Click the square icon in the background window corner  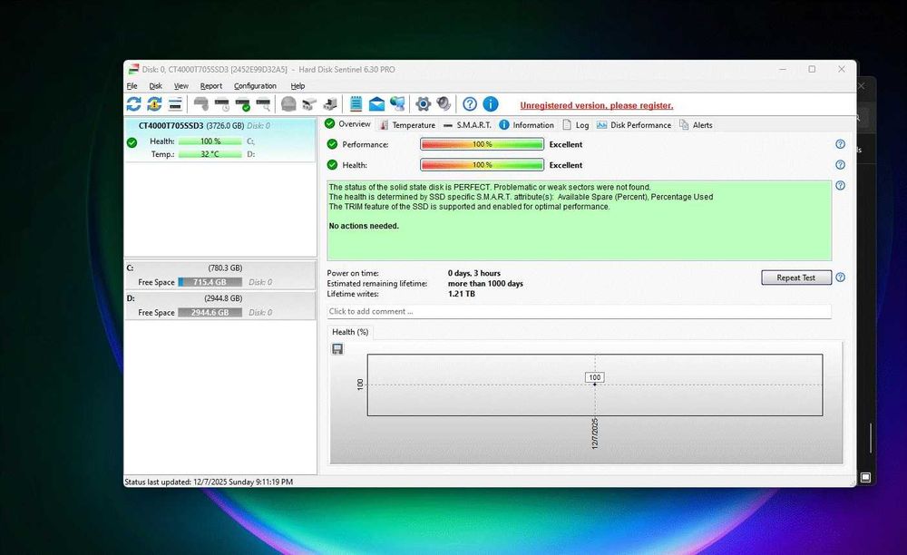pos(865,477)
